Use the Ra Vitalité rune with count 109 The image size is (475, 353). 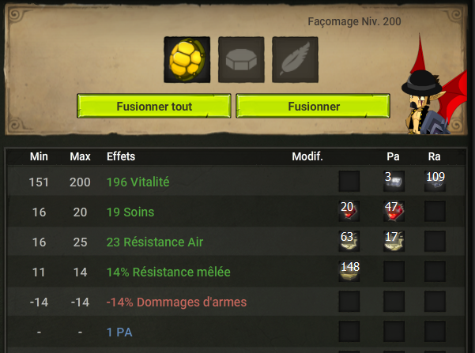pyautogui.click(x=435, y=181)
